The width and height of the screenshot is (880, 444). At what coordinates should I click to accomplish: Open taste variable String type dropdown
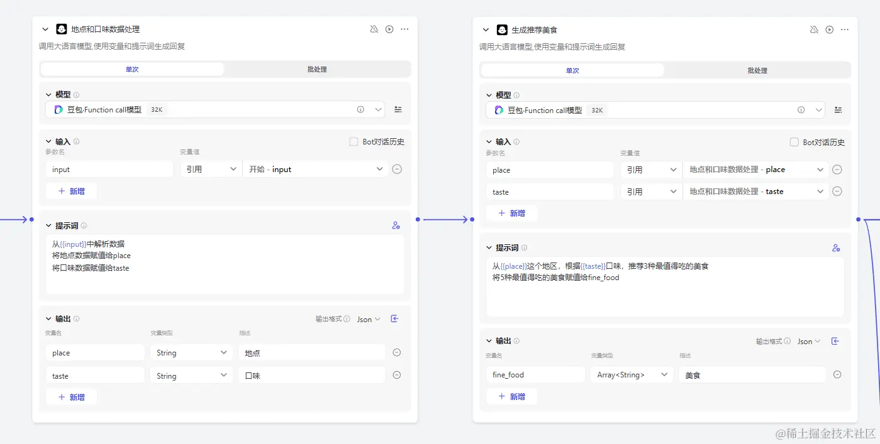tap(192, 376)
